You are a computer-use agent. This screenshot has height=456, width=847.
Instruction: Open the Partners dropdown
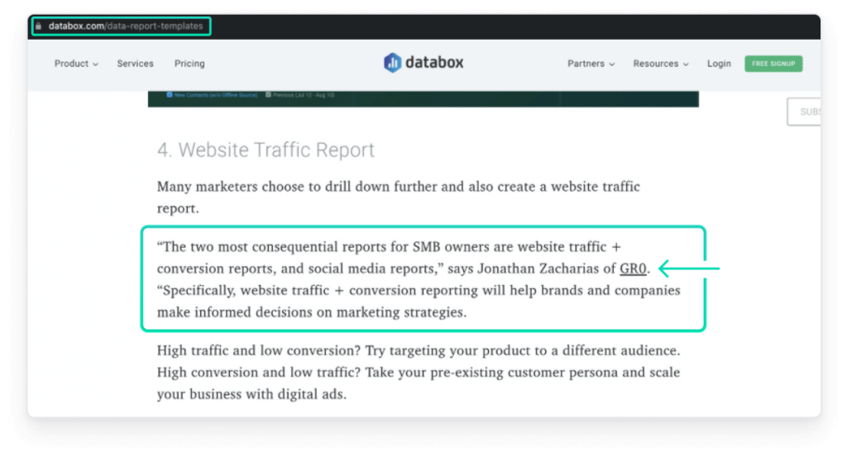point(591,64)
